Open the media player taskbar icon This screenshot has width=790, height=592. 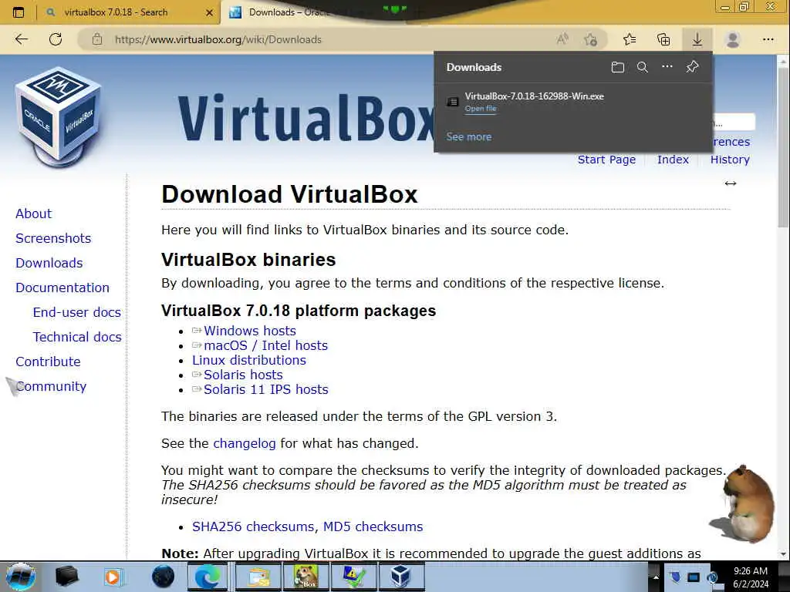(x=113, y=577)
